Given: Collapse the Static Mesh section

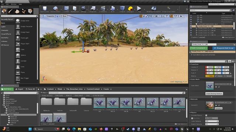Looking at the screenshot, I should (x=190, y=79).
